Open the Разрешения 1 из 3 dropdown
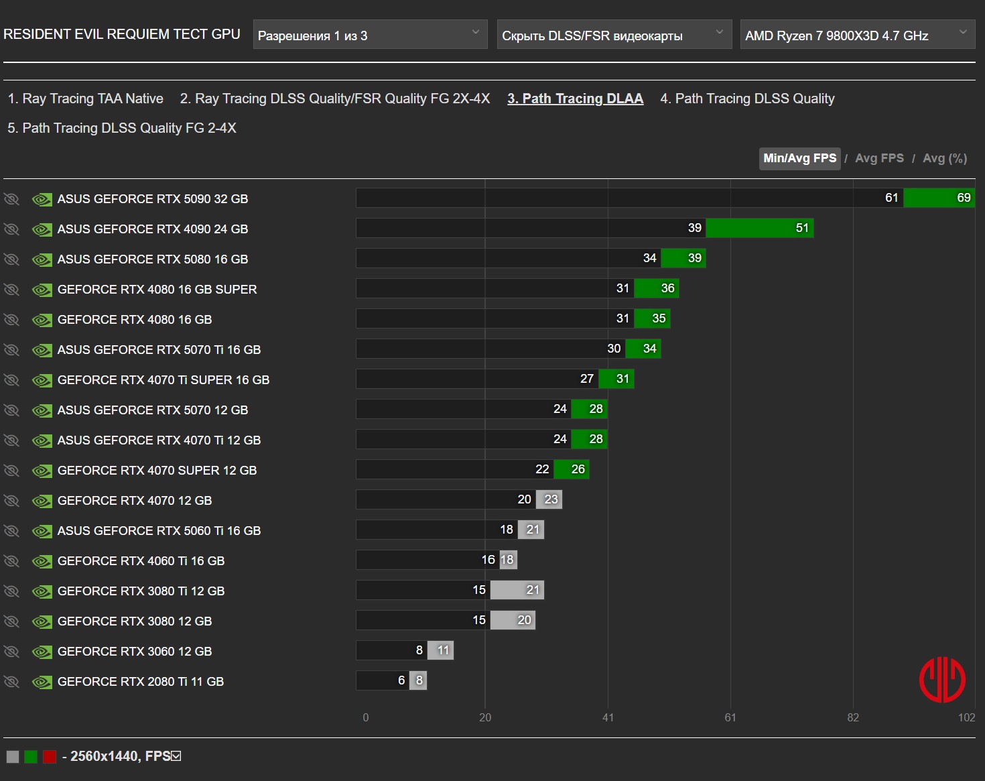The image size is (985, 781). point(370,35)
